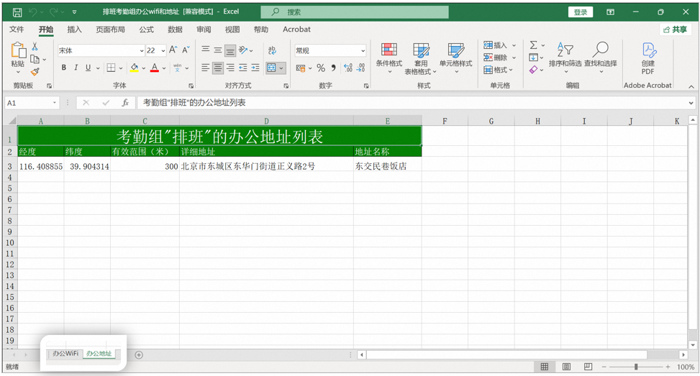Add a new sheet with plus button
The height and width of the screenshot is (376, 700).
tap(139, 355)
